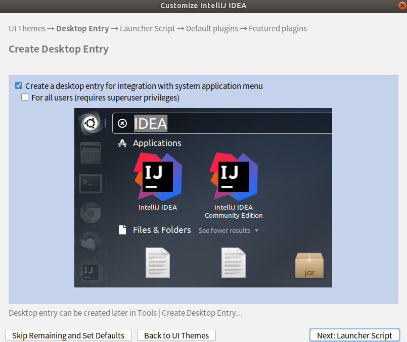
Task: Click the Chrome icon in preview launcher
Action: [x=91, y=213]
